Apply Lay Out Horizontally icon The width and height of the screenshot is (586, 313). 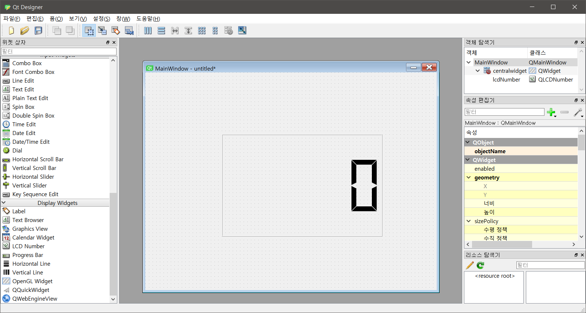coord(148,31)
